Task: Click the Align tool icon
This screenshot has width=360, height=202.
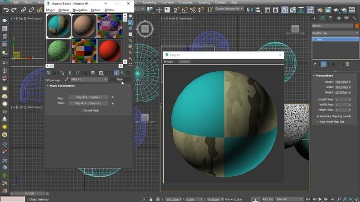Action: 258,10
